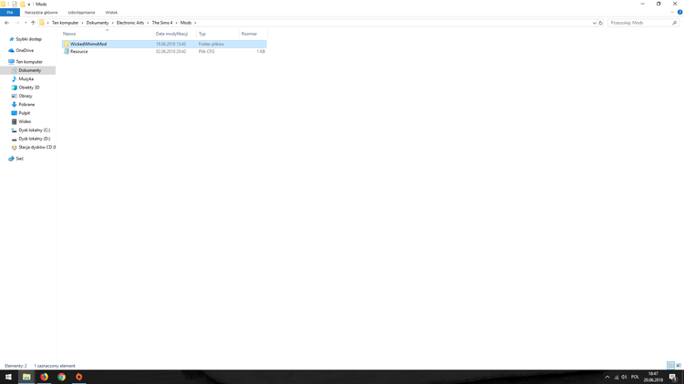Open the Plik ribbon tab
This screenshot has width=684, height=384.
click(x=10, y=12)
